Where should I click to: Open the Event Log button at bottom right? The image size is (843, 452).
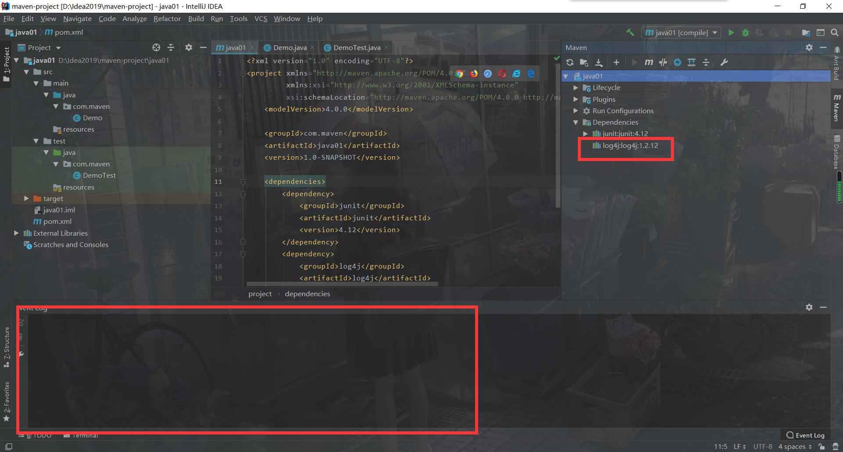[x=805, y=435]
